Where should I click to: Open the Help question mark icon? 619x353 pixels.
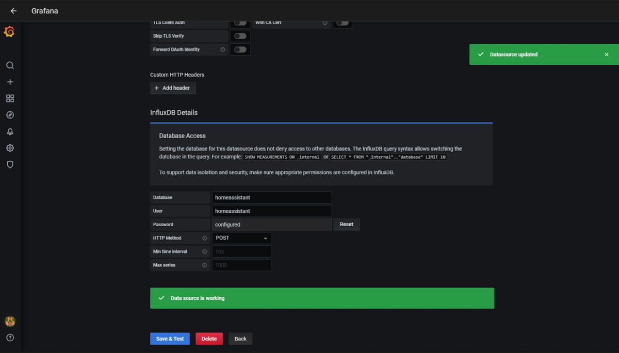point(10,338)
